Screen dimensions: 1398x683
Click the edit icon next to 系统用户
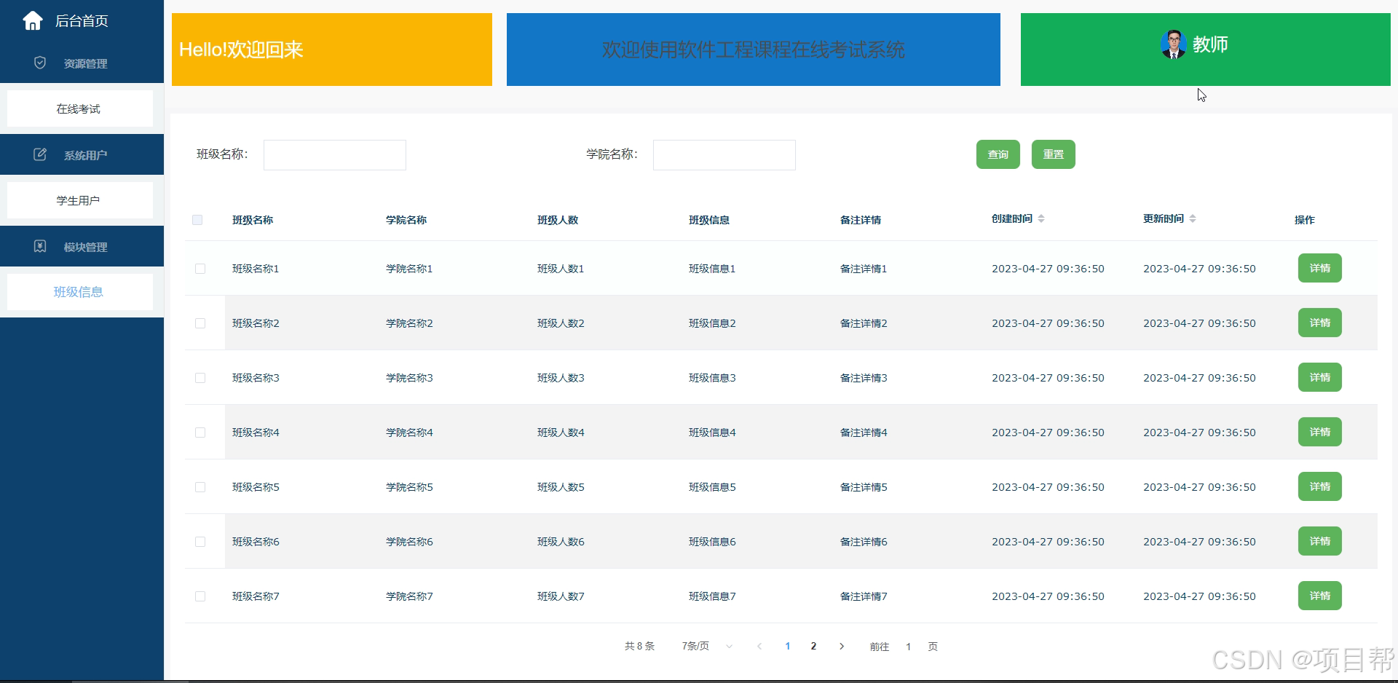(40, 154)
